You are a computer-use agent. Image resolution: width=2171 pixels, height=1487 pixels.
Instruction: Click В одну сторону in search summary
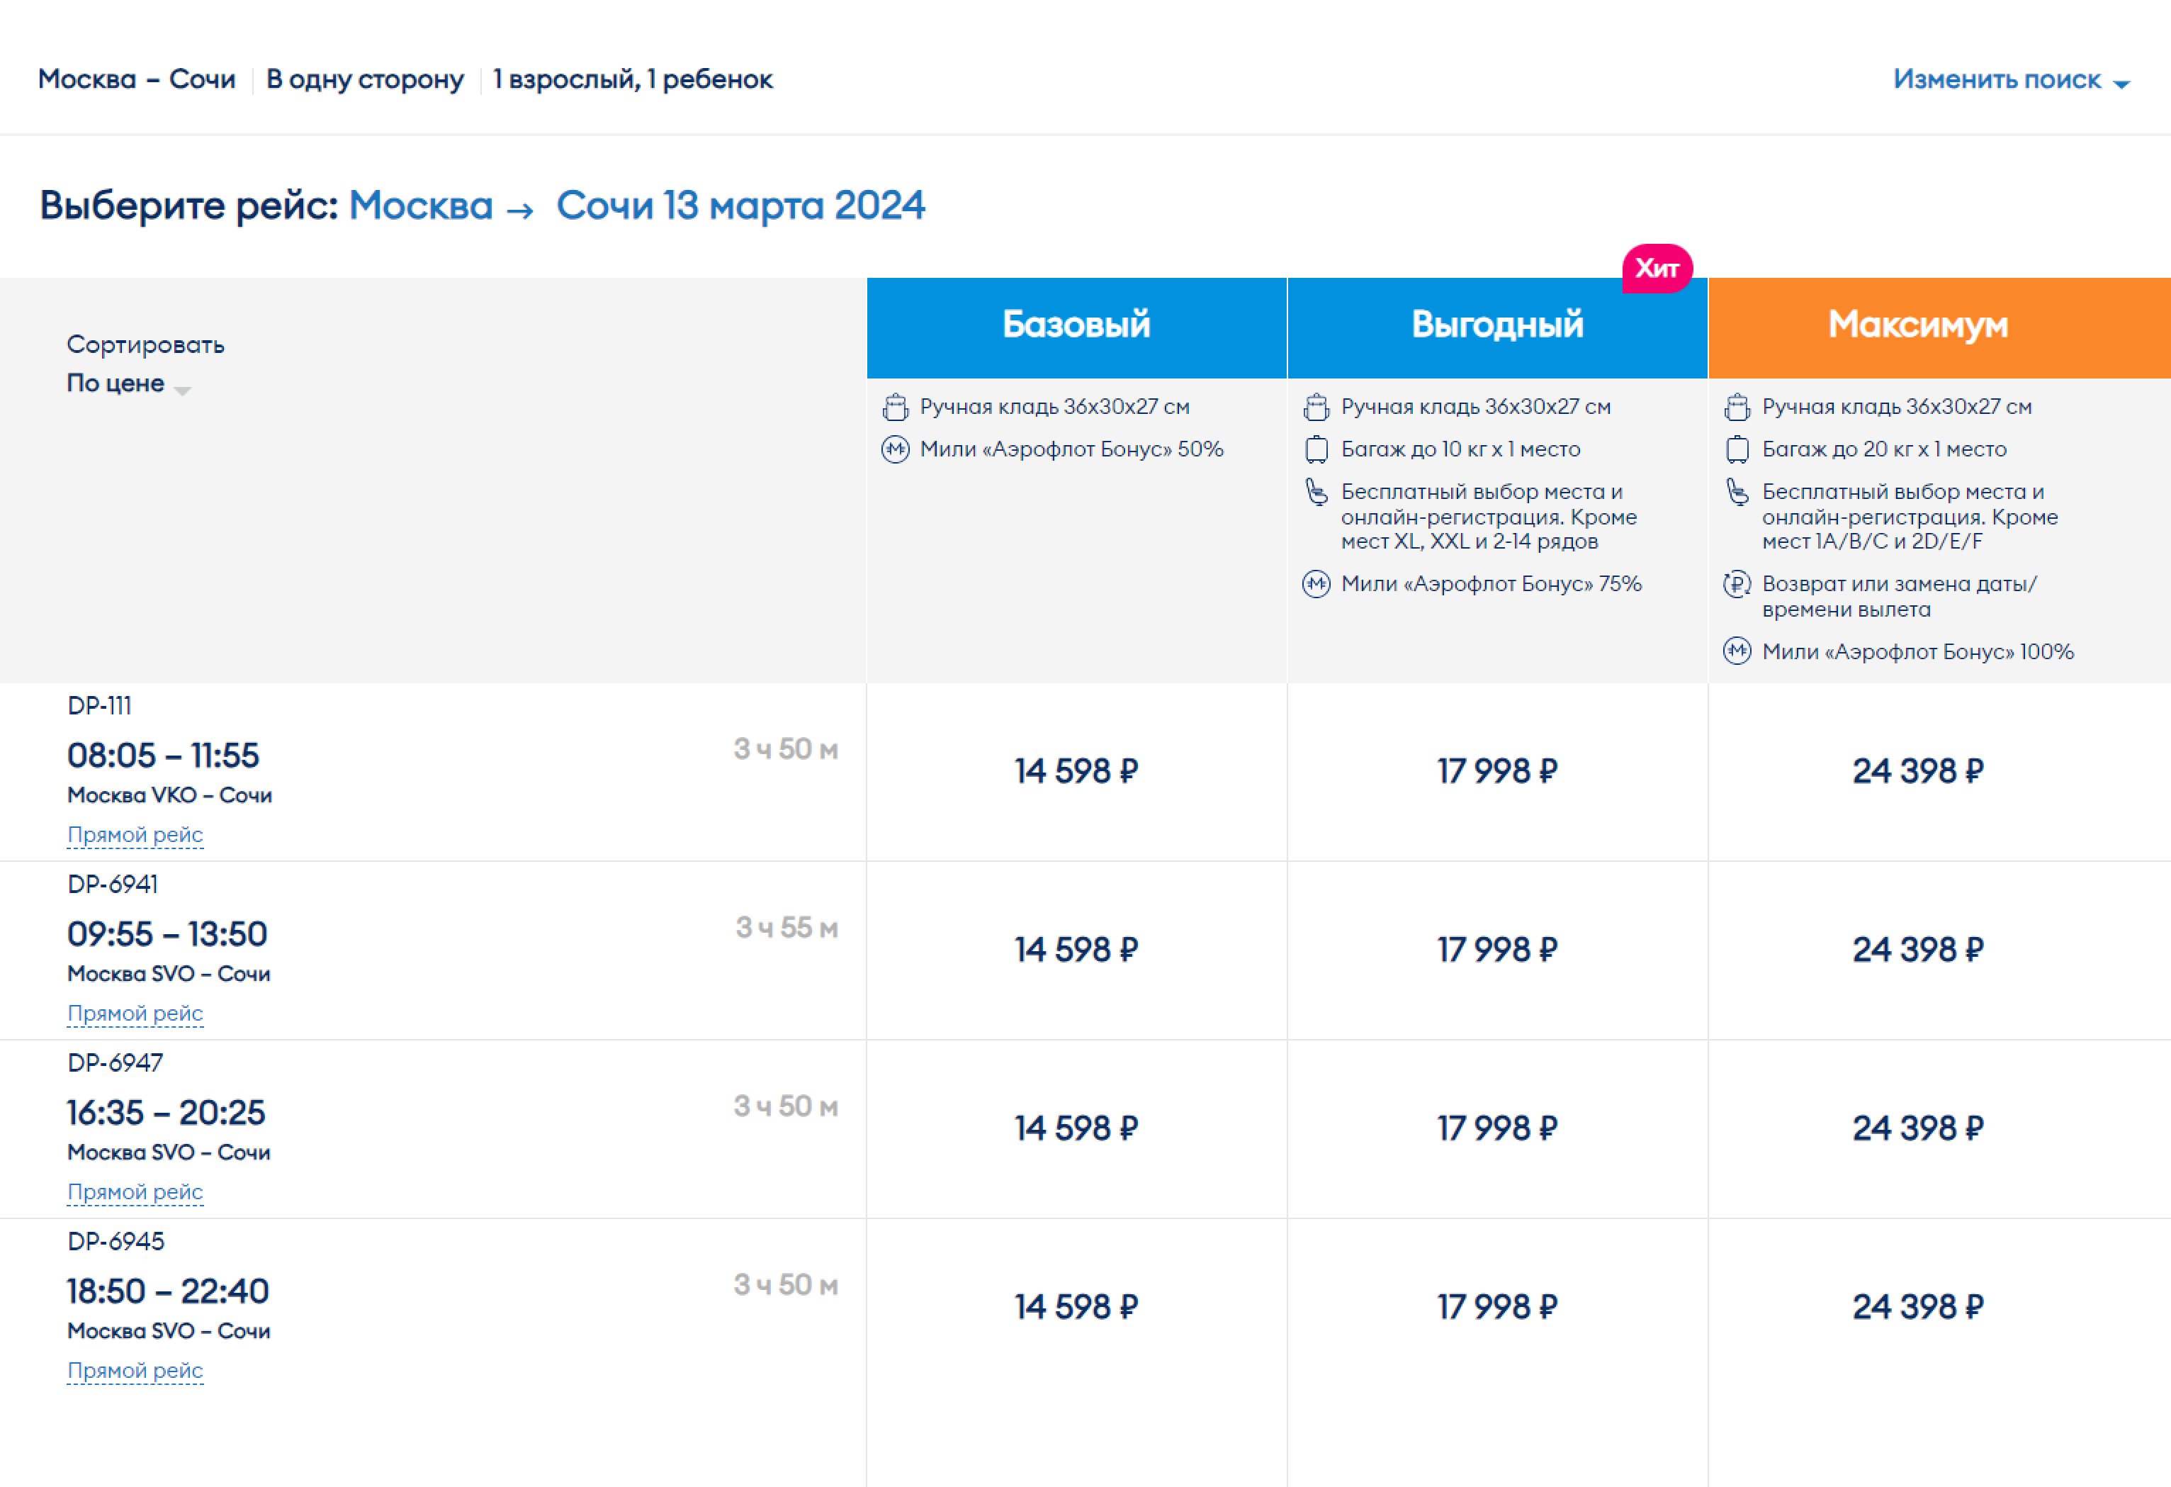coord(364,79)
